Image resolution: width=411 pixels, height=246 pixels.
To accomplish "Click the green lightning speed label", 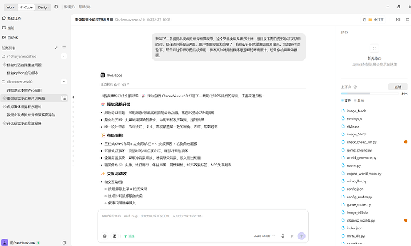I will 129,236.
